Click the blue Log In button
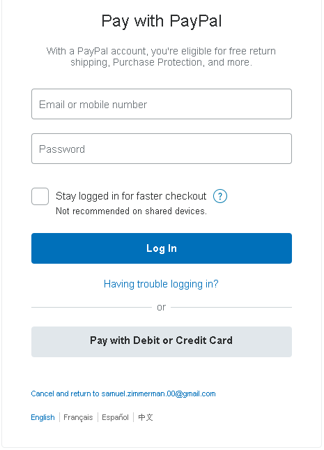324x450 pixels. point(162,248)
